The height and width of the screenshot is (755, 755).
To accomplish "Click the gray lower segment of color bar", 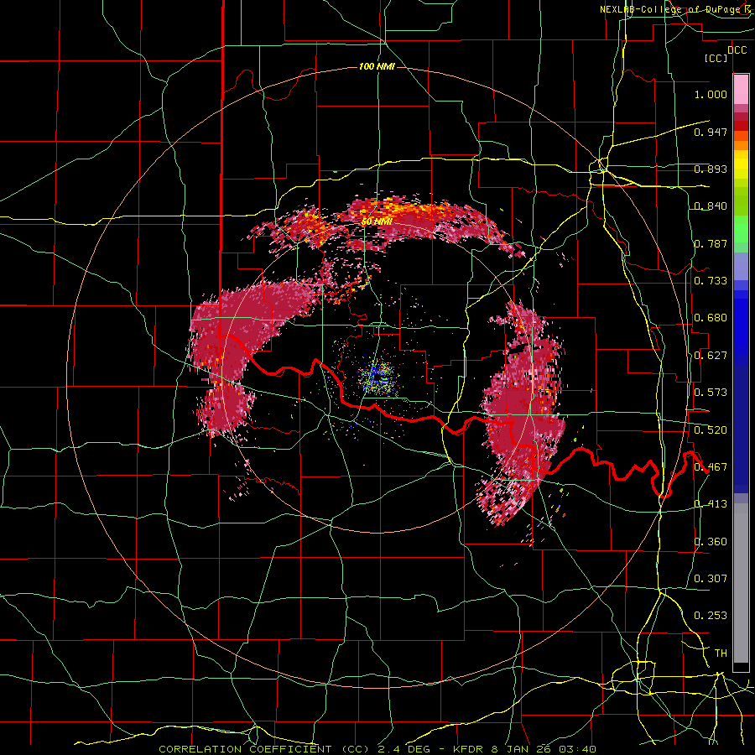I will [x=741, y=583].
